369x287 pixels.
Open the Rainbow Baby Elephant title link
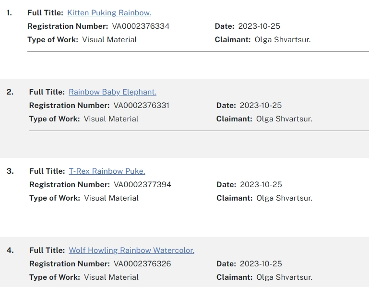click(x=112, y=92)
